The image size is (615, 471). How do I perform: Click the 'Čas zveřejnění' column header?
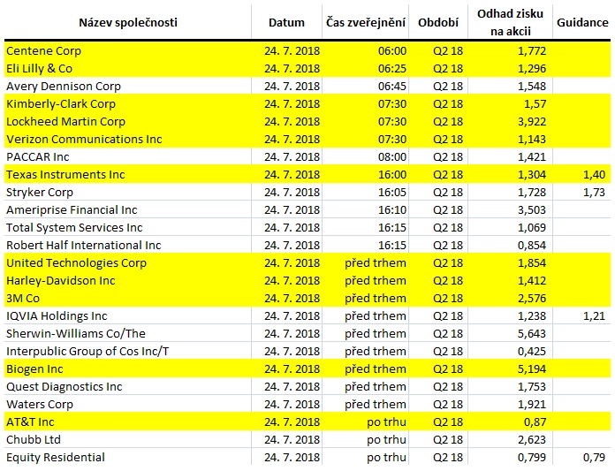(x=366, y=22)
